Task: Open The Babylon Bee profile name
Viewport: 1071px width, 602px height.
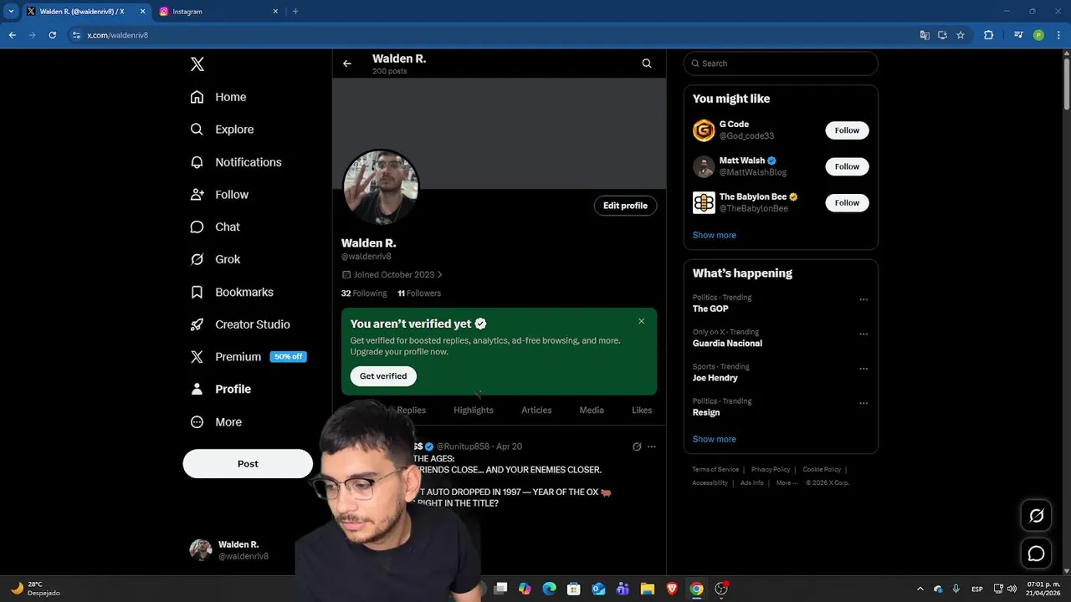Action: coord(753,196)
